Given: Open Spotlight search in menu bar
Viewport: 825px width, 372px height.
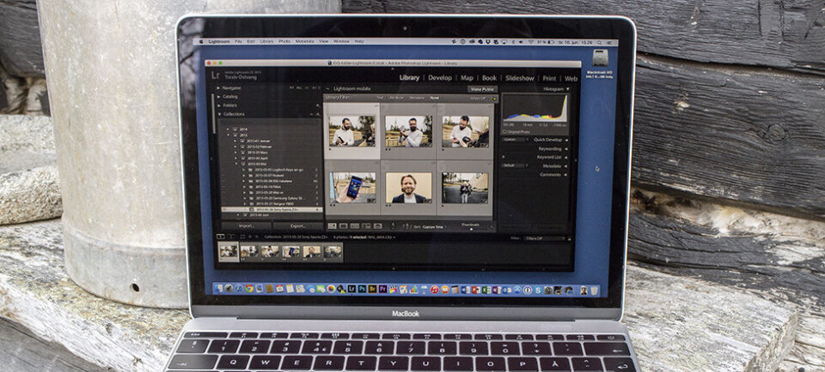Looking at the screenshot, I should click(600, 43).
